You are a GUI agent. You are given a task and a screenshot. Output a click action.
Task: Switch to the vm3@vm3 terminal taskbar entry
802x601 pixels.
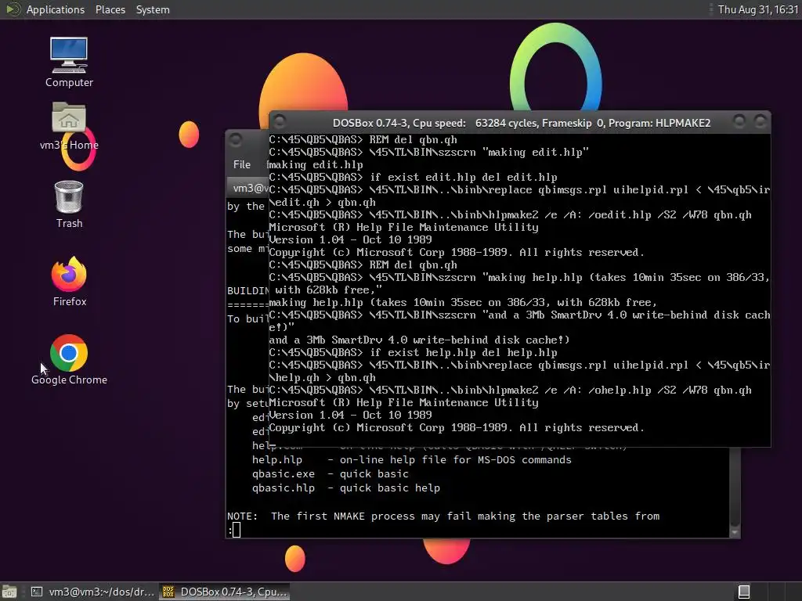click(92, 592)
